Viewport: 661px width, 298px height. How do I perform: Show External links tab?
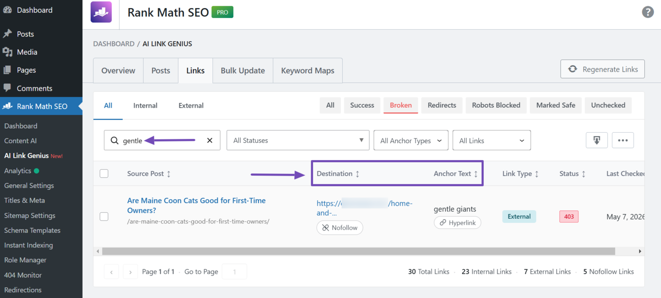pyautogui.click(x=191, y=105)
